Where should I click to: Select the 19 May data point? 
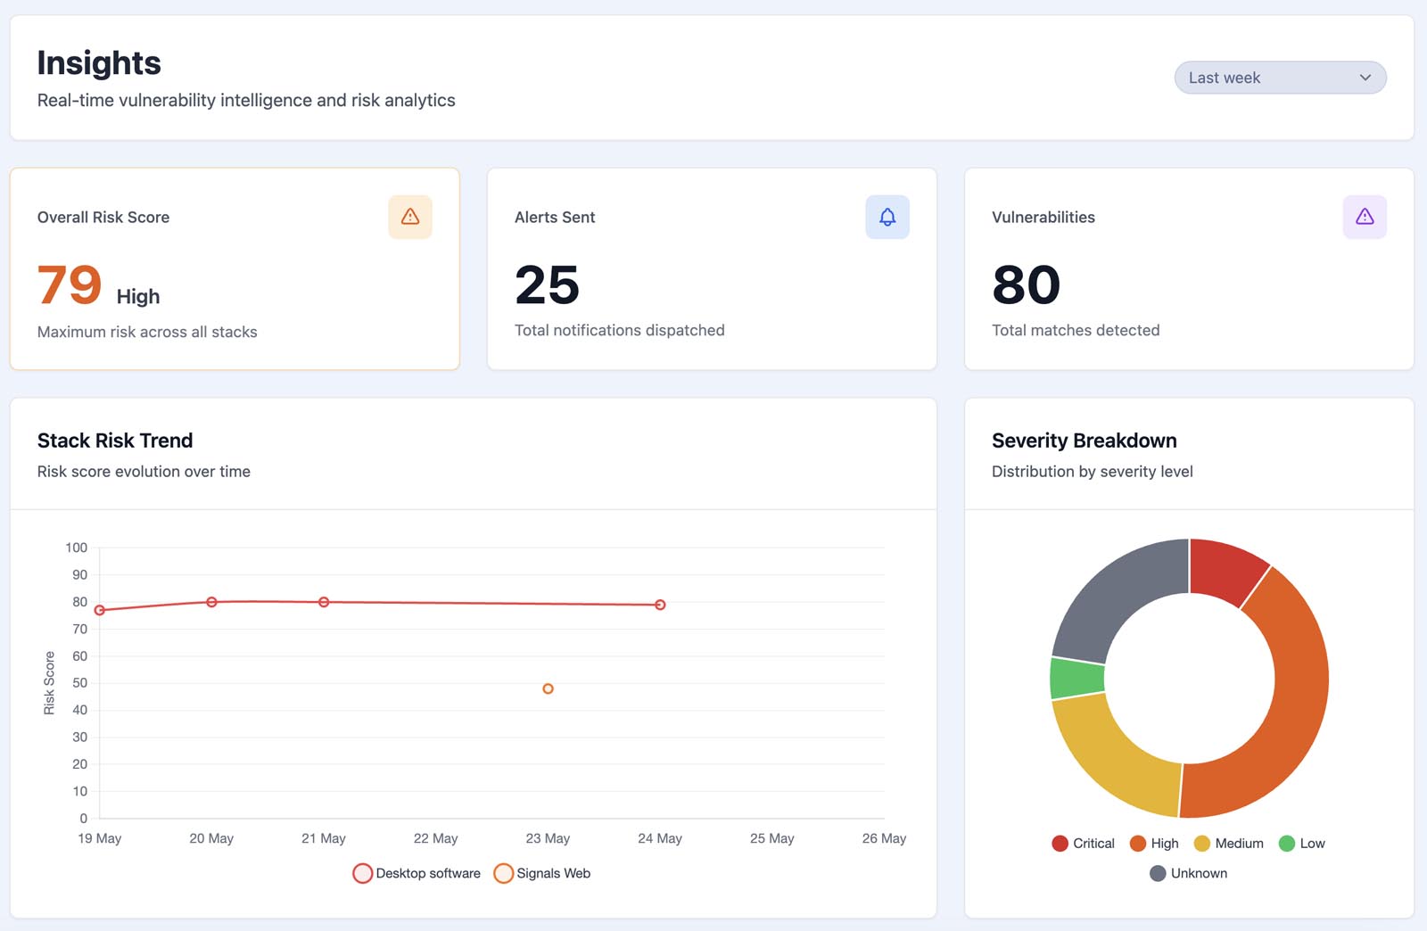[x=100, y=611]
